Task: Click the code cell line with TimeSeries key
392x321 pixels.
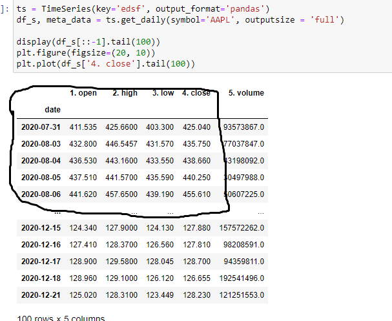Action: [x=143, y=9]
